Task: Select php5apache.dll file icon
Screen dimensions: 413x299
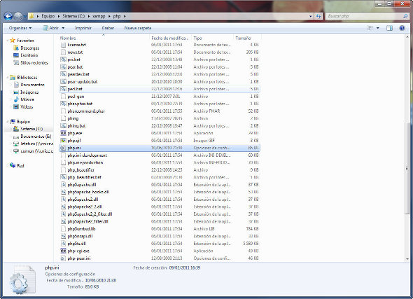Action: click(x=63, y=185)
